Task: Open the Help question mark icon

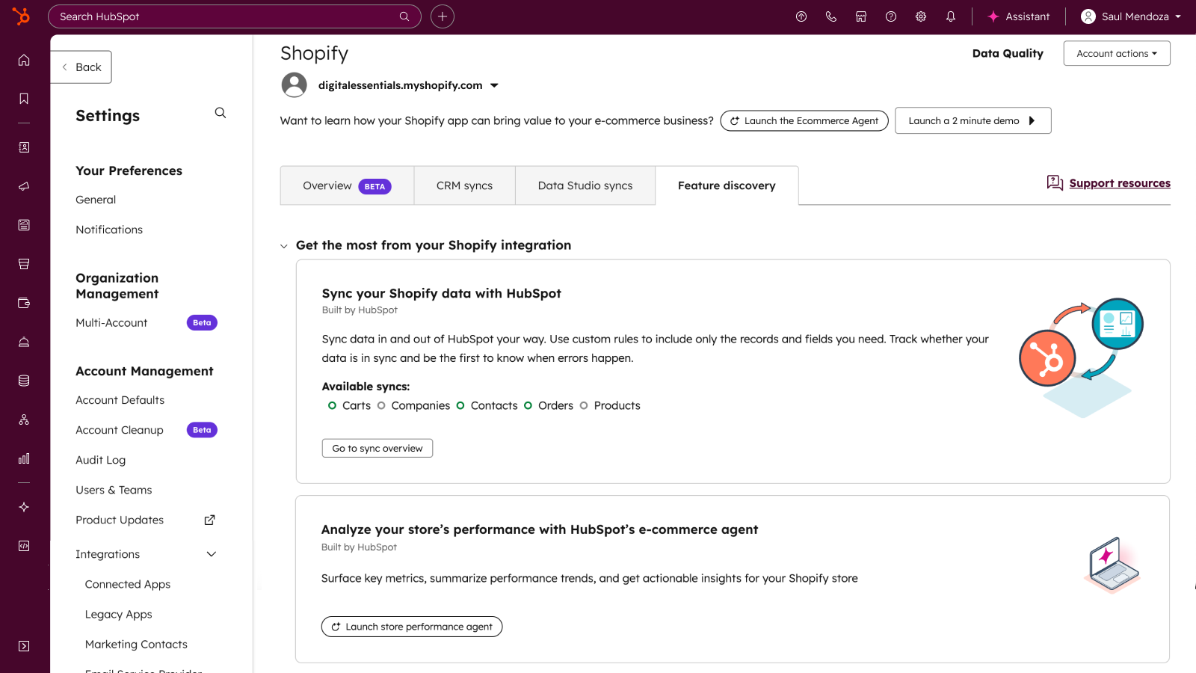Action: coord(891,16)
